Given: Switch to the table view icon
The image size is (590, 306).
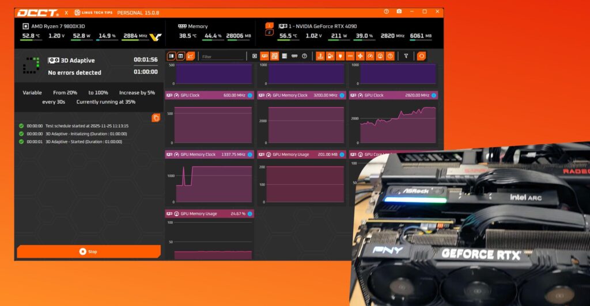Looking at the screenshot, I should tap(181, 56).
